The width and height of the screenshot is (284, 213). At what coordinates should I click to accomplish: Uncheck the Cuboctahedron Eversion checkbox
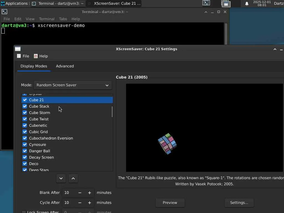point(25,138)
